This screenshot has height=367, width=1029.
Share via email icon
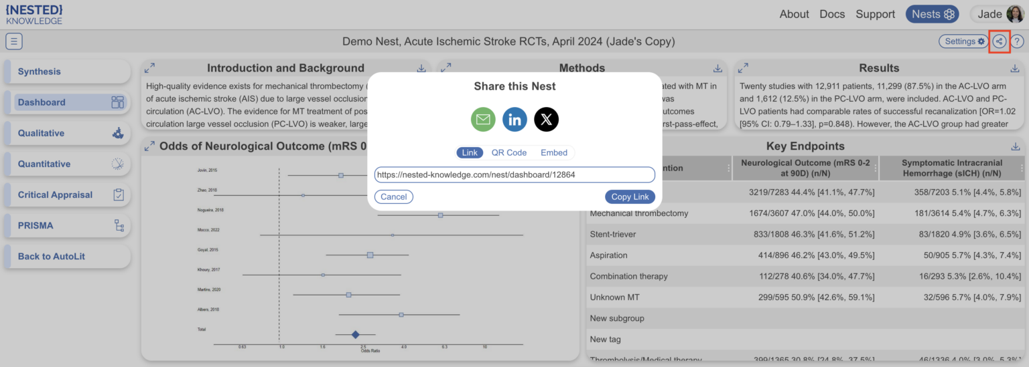tap(483, 120)
